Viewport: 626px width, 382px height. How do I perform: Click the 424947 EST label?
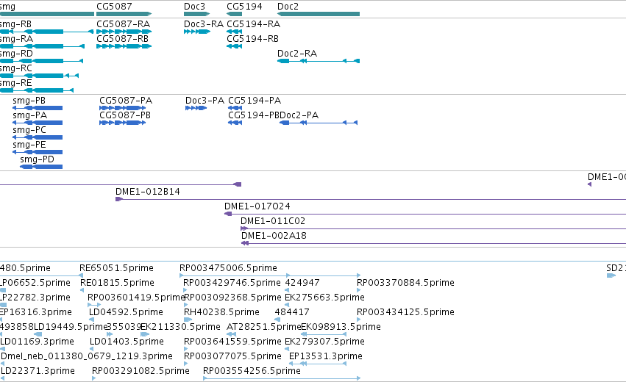click(302, 283)
